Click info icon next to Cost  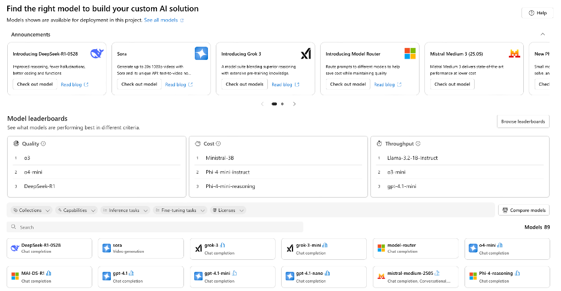[x=218, y=144]
